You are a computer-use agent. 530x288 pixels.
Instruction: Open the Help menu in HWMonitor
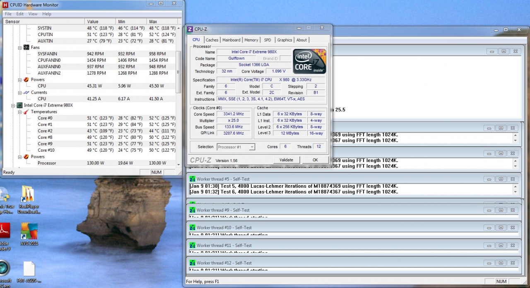47,14
